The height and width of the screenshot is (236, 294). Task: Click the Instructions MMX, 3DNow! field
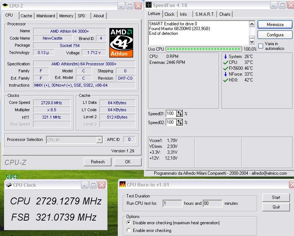(84, 85)
